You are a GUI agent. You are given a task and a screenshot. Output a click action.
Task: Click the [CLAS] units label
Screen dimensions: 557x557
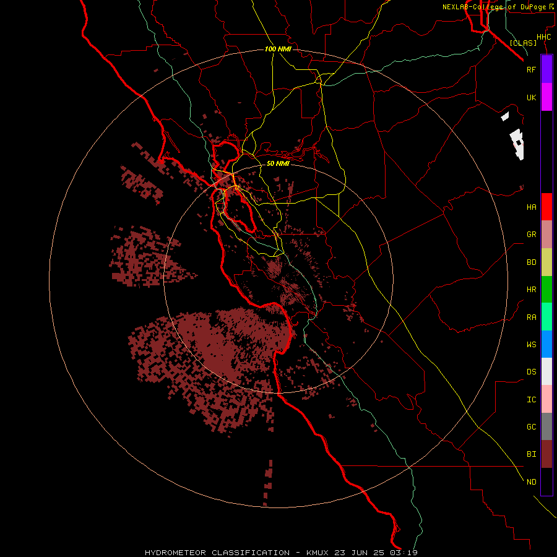(523, 43)
